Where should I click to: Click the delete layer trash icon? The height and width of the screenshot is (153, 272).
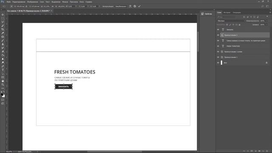[x=267, y=151]
